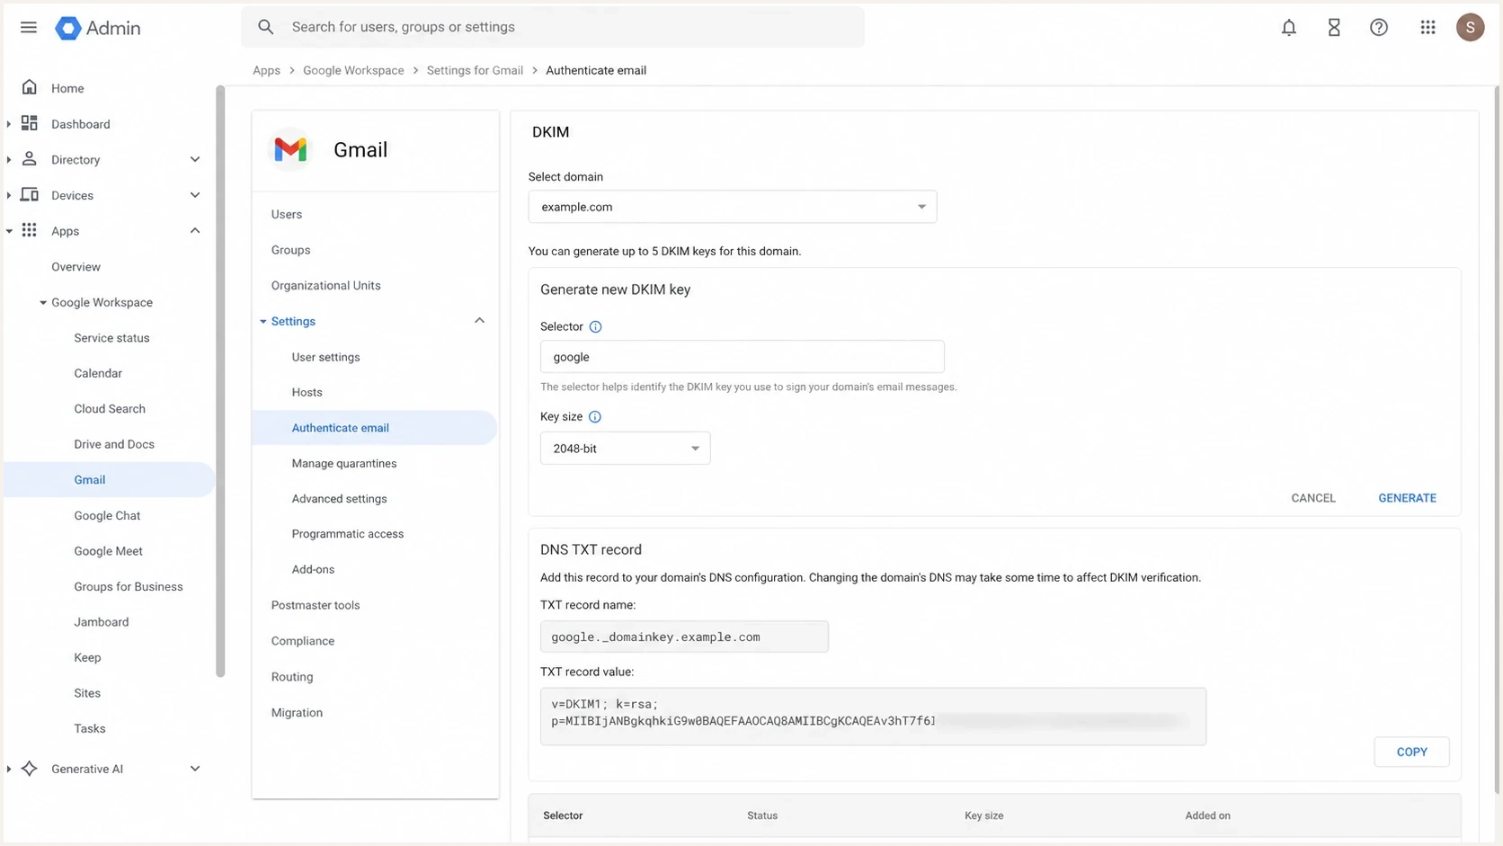The height and width of the screenshot is (846, 1503).
Task: Click the Apps grid icon in sidebar
Action: 30,230
